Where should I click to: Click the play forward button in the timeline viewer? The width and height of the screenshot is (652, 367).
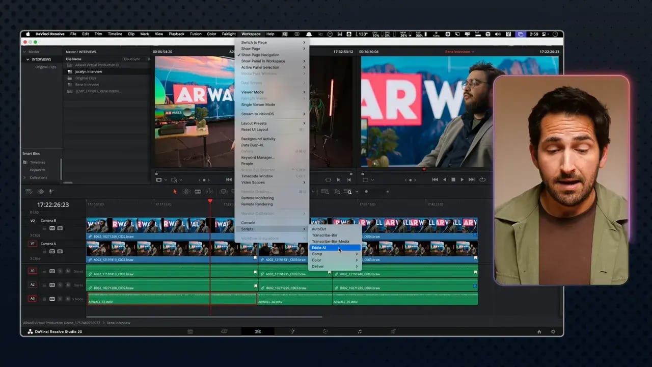coord(462,179)
